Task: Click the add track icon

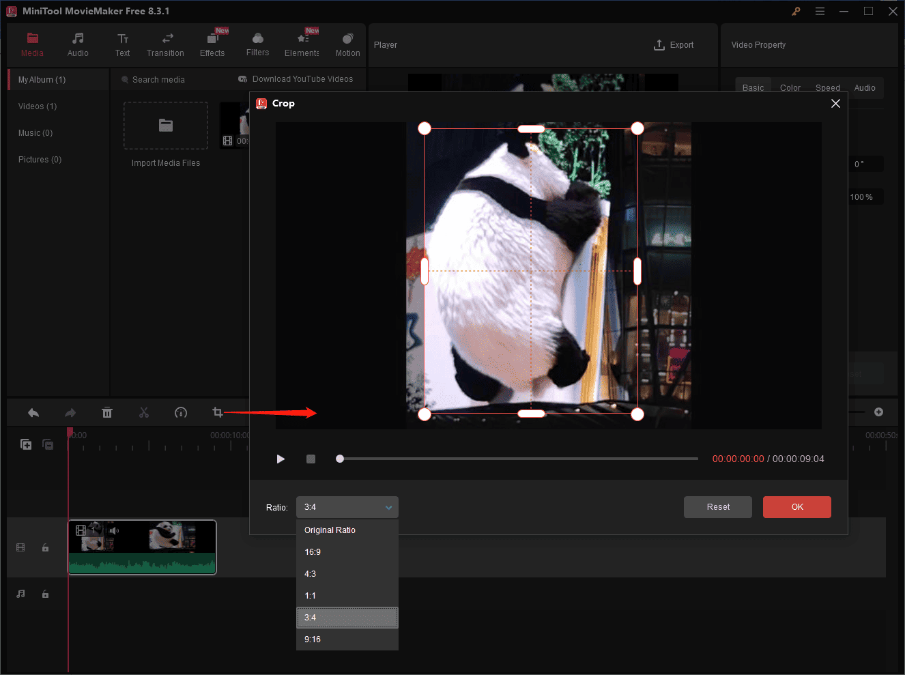Action: (26, 444)
